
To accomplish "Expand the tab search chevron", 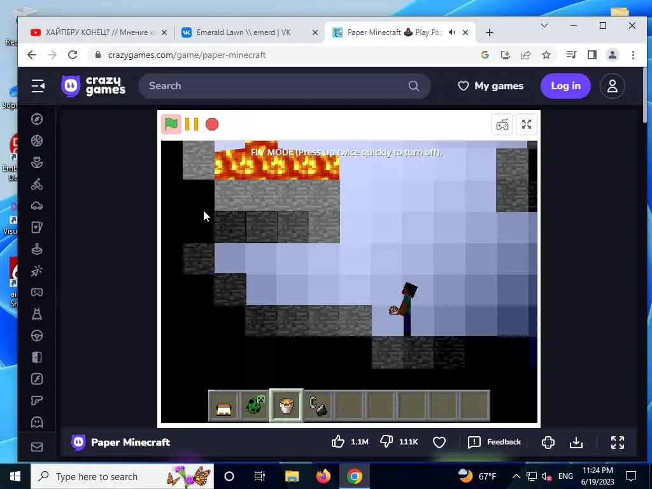I will 544,25.
